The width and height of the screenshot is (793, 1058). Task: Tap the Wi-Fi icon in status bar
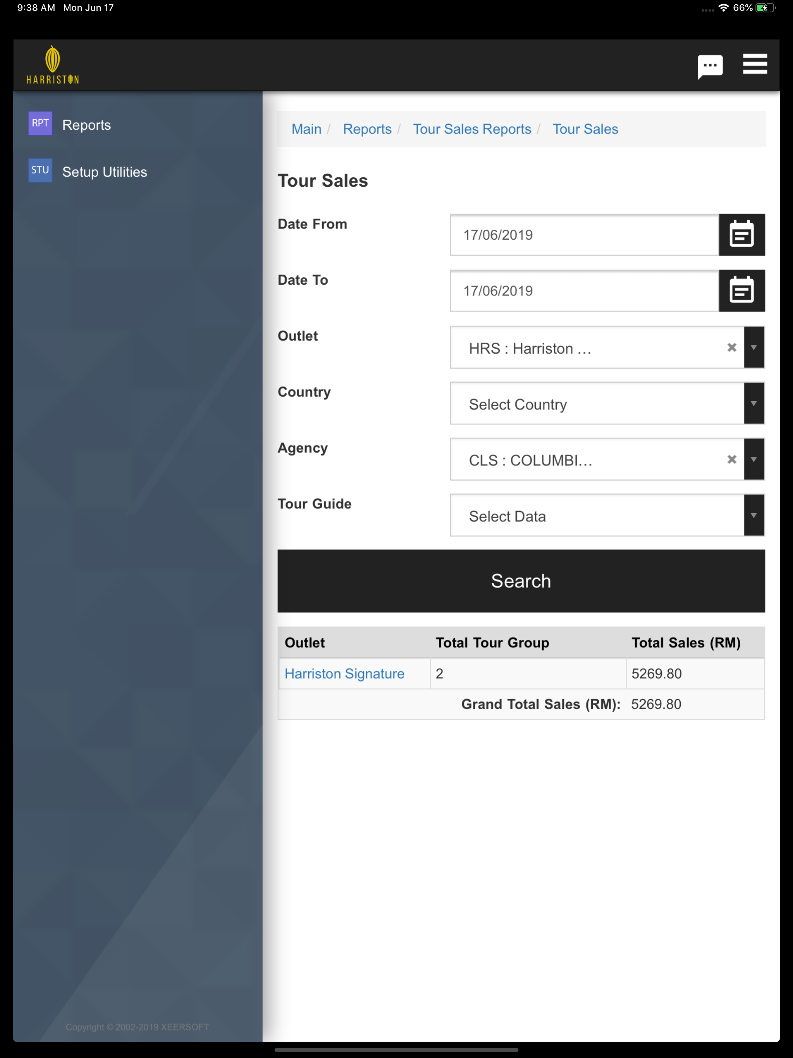tap(723, 8)
